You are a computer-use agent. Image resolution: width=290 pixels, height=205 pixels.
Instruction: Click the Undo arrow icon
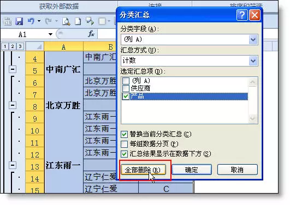tap(31, 21)
